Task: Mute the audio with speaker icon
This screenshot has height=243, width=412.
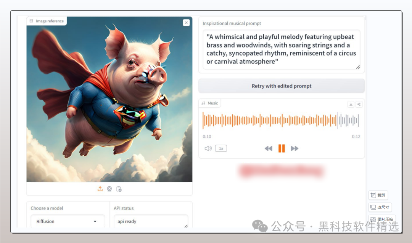Action: click(208, 148)
